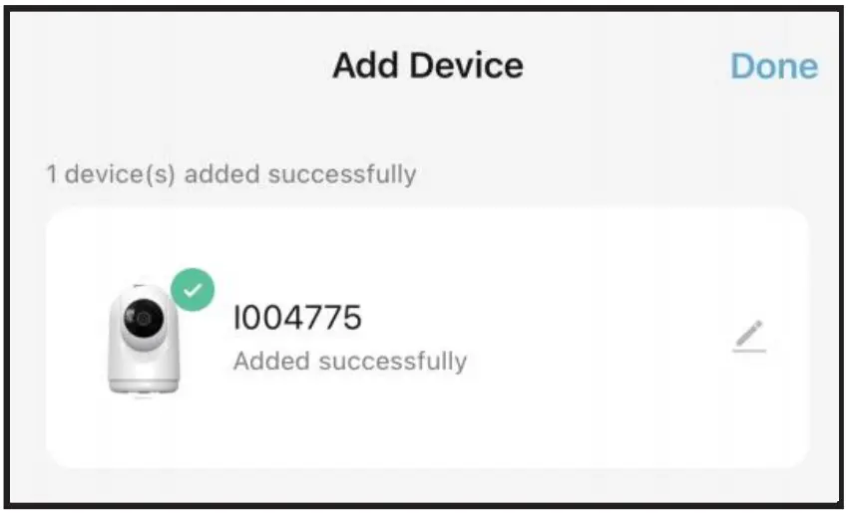This screenshot has height=513, width=848.
Task: Click the "1 device(s) added successfully" message
Action: coord(230,174)
